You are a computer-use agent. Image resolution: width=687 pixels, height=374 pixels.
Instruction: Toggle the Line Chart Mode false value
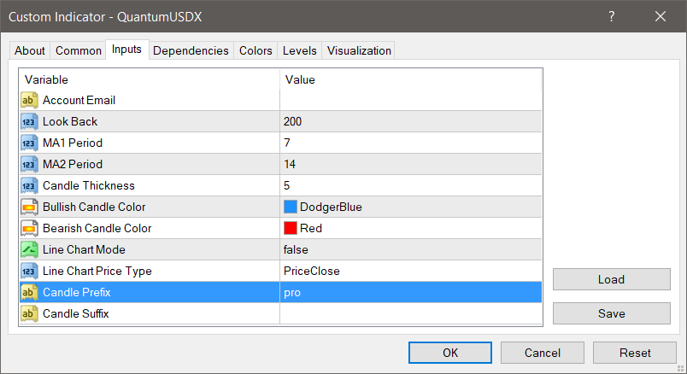pos(410,249)
